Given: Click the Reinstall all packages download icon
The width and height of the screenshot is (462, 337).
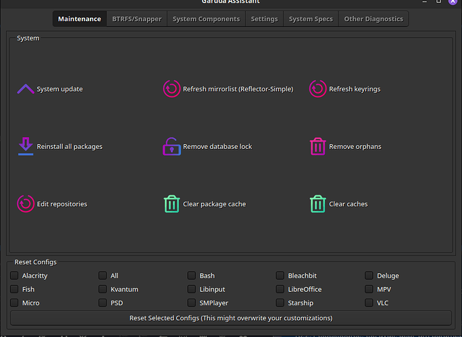Looking at the screenshot, I should tap(26, 146).
